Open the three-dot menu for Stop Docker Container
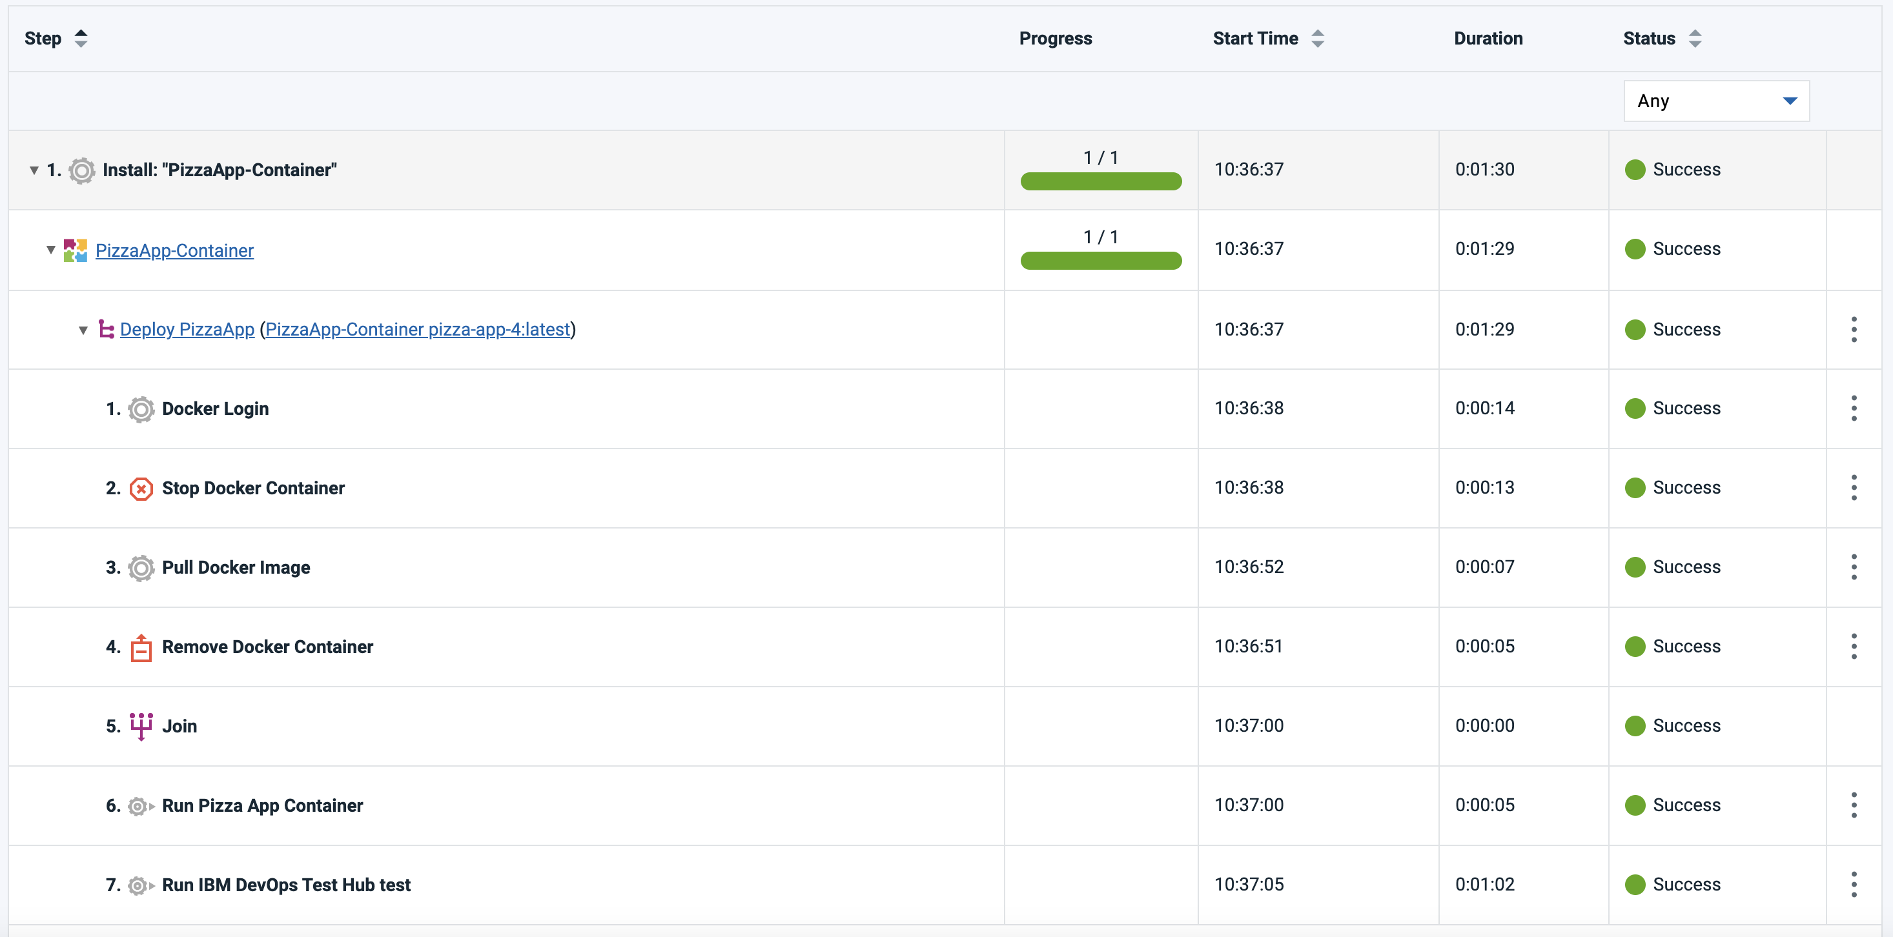The image size is (1893, 937). [x=1854, y=488]
